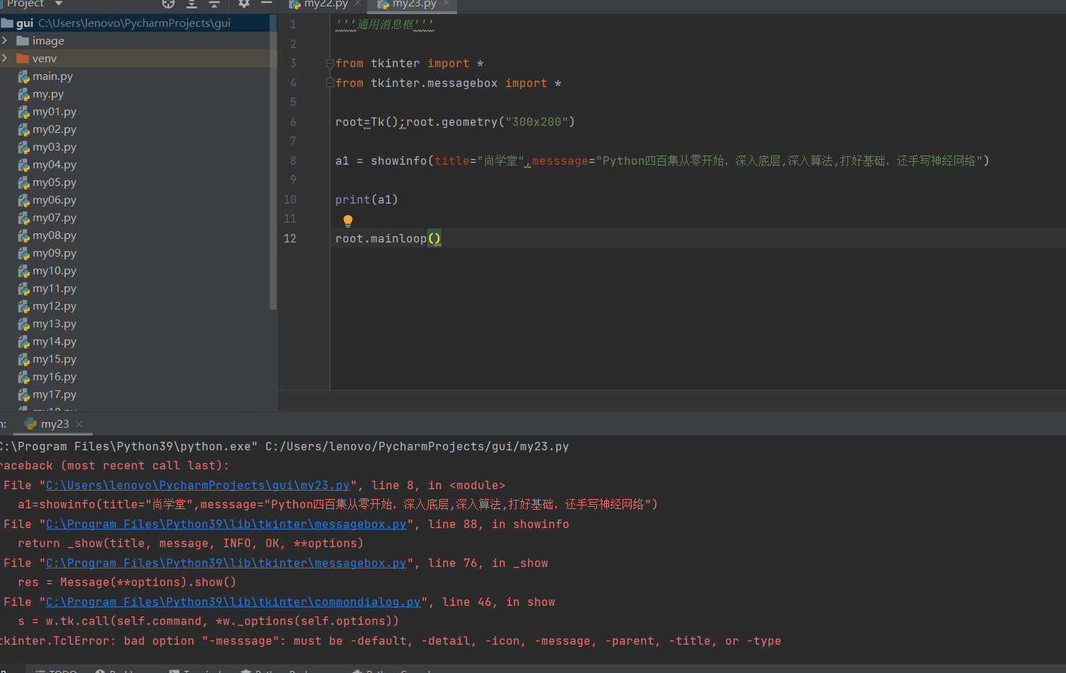
Task: Expand the venv folder arrow
Action: (5, 58)
